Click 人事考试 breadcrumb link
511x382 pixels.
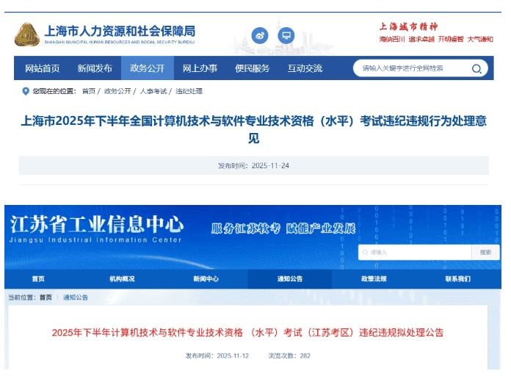[153, 92]
